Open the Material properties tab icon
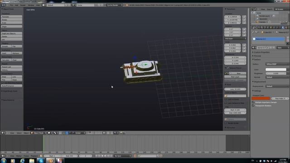The width and height of the screenshot is (290, 163). [x=283, y=28]
